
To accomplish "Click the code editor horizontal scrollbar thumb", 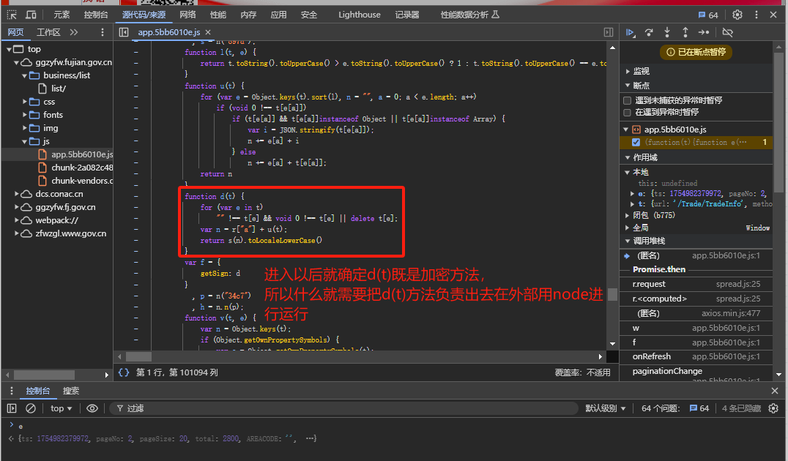I will [x=138, y=356].
